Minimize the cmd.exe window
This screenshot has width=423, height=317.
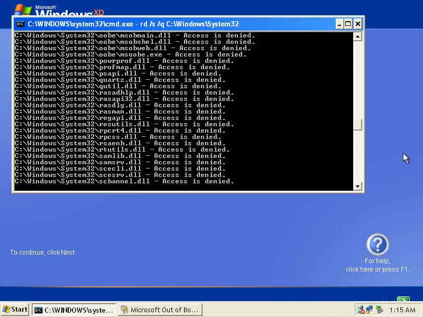point(339,24)
